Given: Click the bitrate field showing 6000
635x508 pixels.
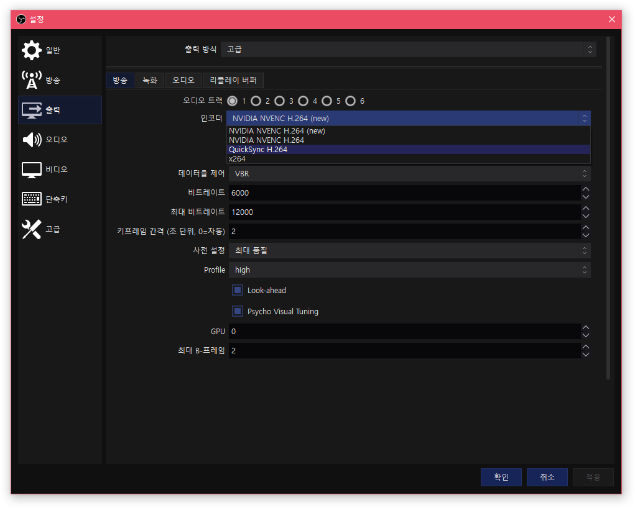Looking at the screenshot, I should point(404,193).
